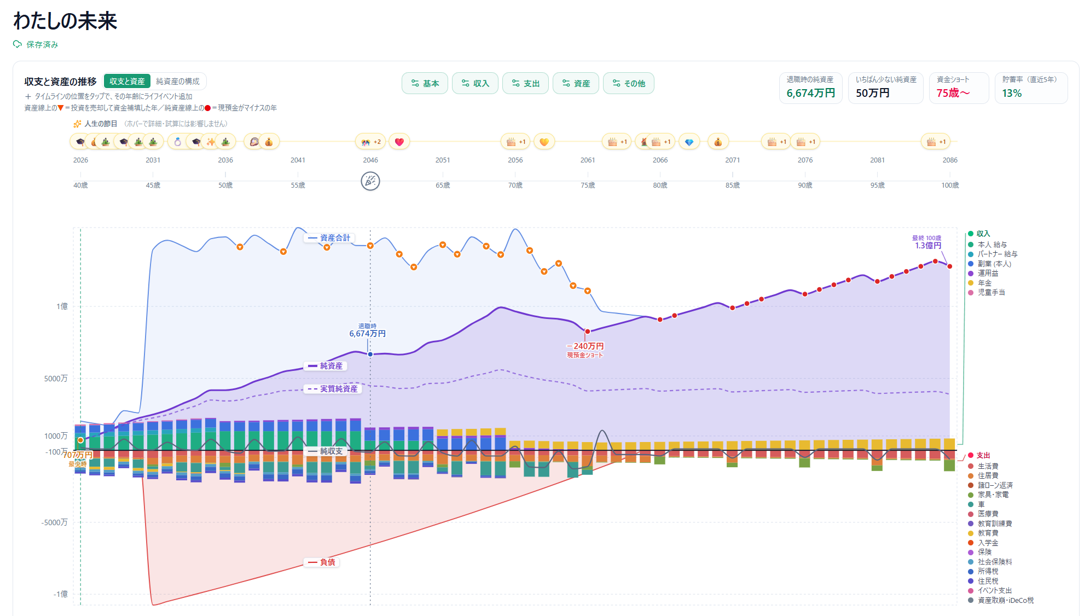This screenshot has width=1090, height=616.
Task: Open the 基本 settings panel
Action: pyautogui.click(x=425, y=83)
